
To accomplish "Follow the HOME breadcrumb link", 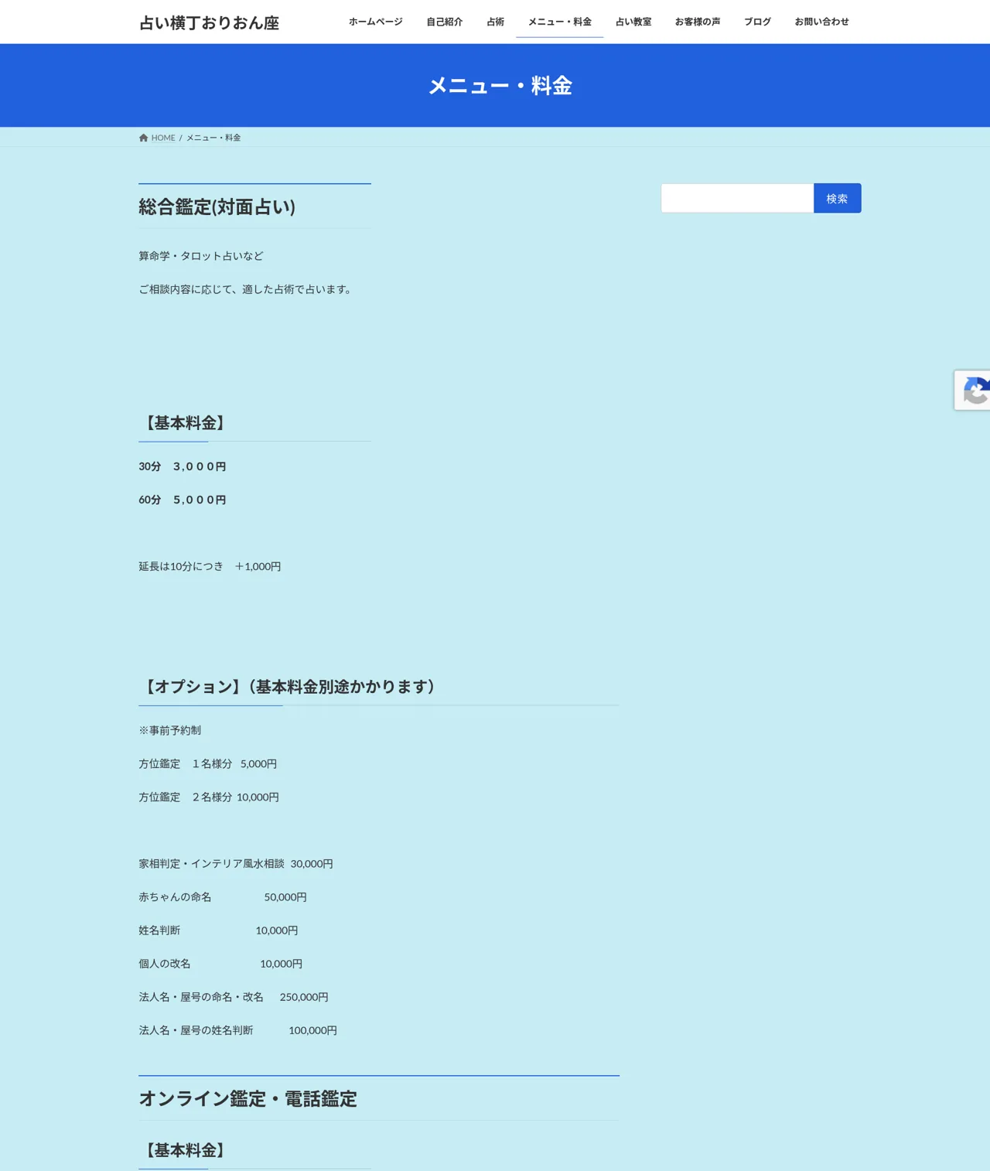I will pyautogui.click(x=163, y=138).
